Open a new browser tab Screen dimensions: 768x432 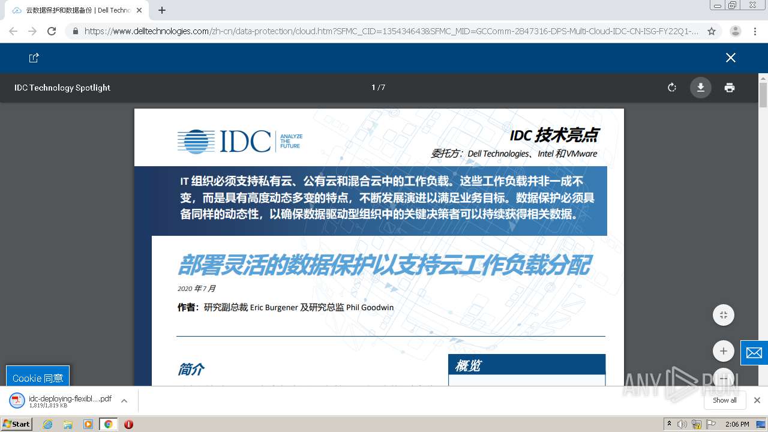click(x=162, y=10)
